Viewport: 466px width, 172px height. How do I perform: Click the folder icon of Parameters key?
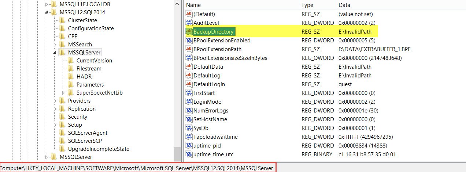(x=71, y=85)
